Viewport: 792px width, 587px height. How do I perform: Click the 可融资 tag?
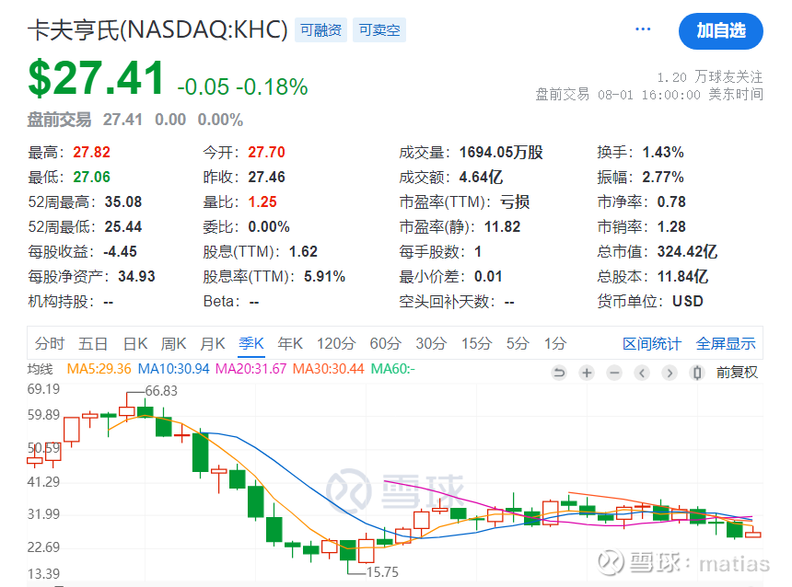[320, 30]
